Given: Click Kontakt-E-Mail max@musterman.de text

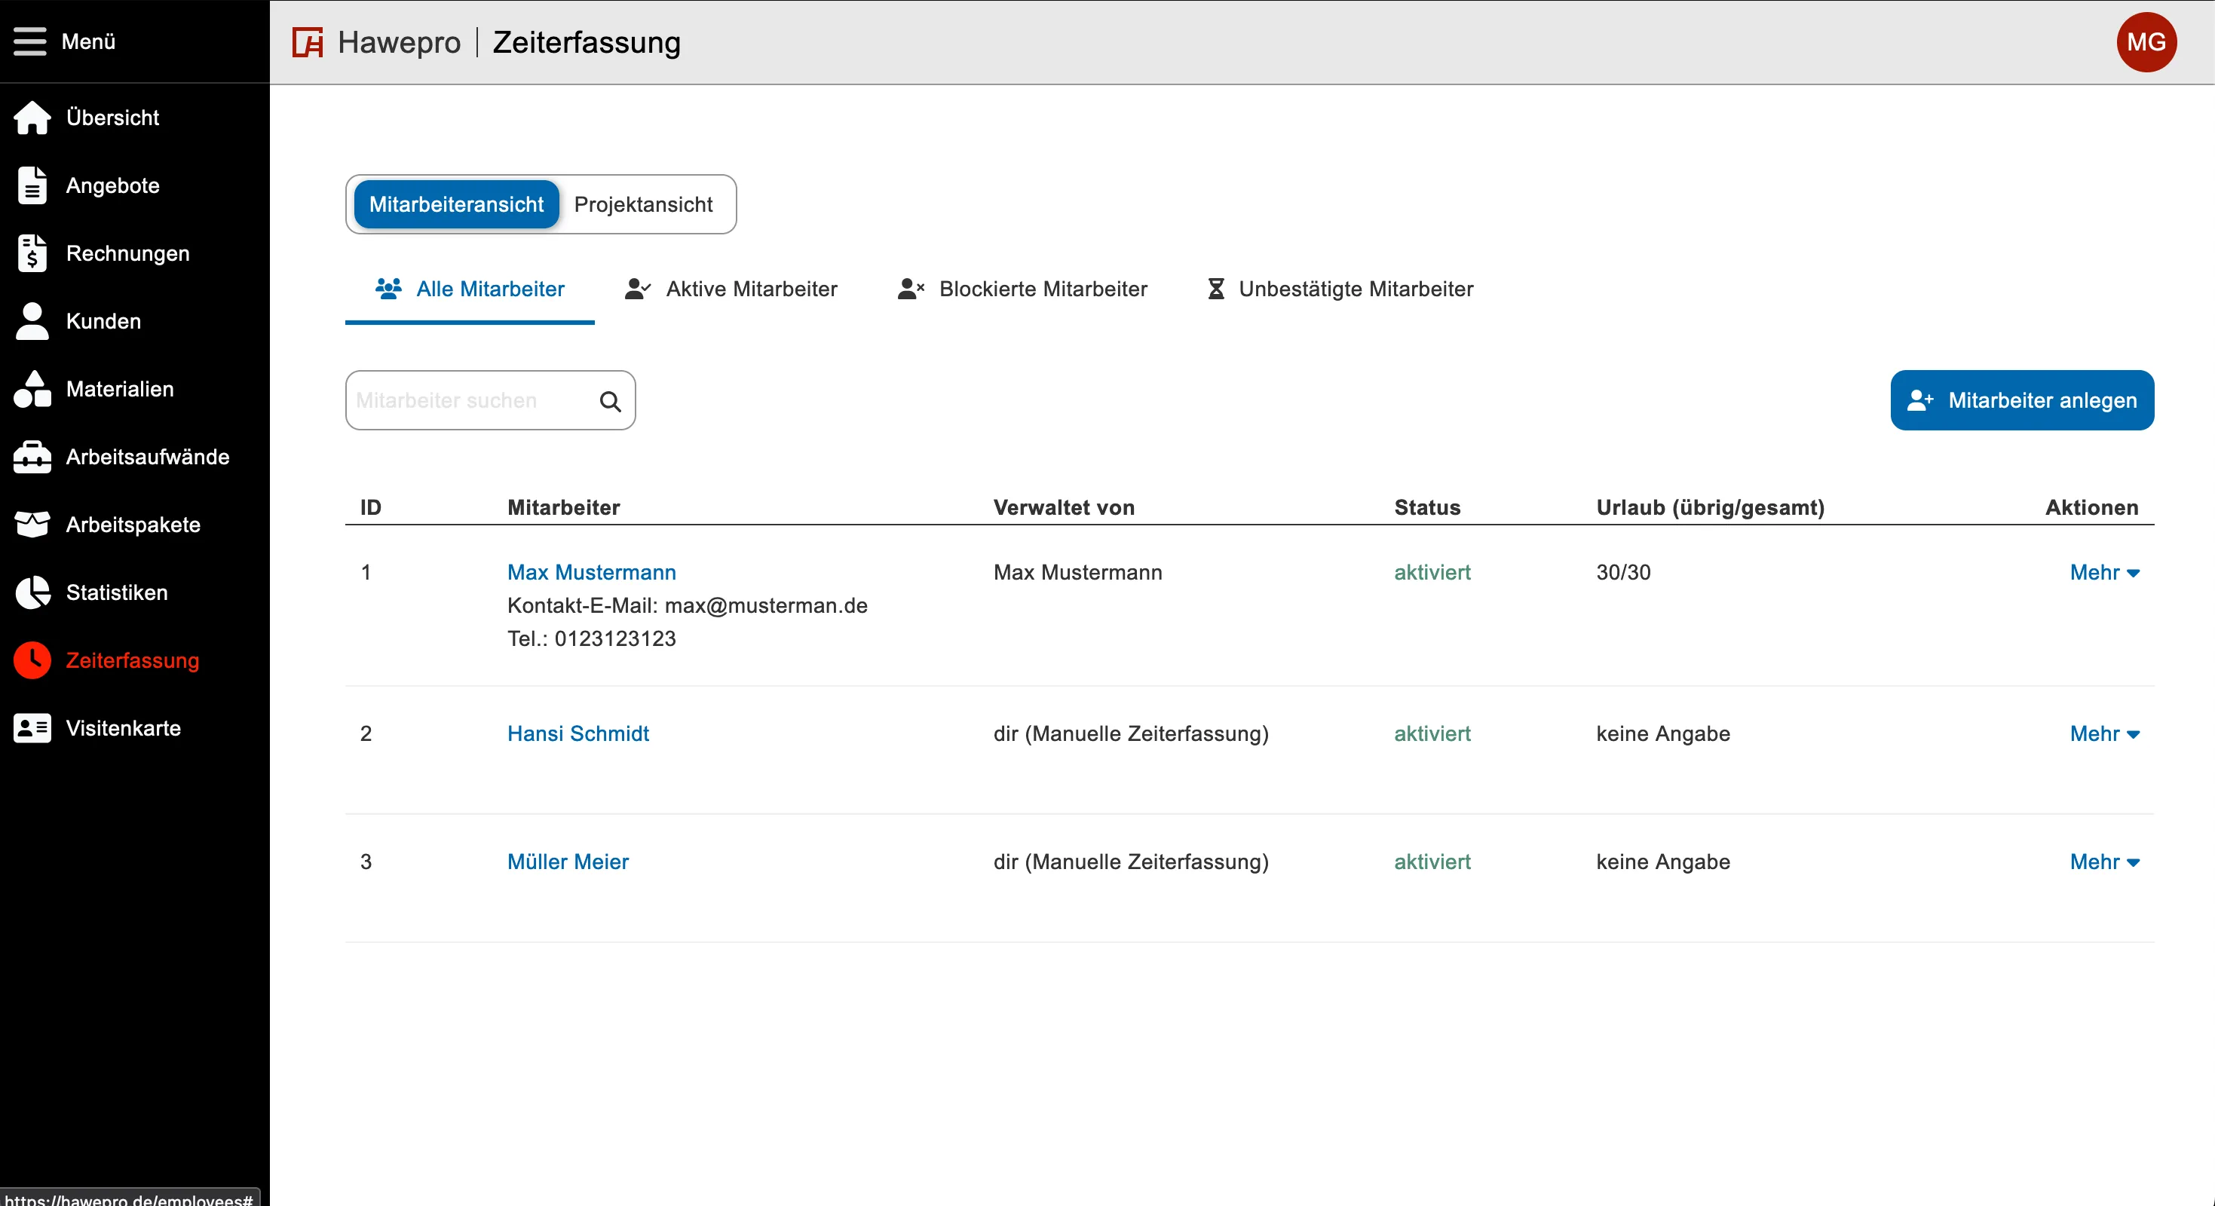Looking at the screenshot, I should tap(687, 606).
